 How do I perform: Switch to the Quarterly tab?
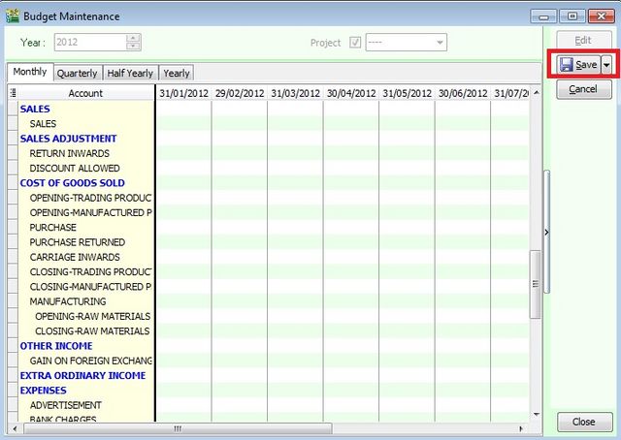(77, 73)
